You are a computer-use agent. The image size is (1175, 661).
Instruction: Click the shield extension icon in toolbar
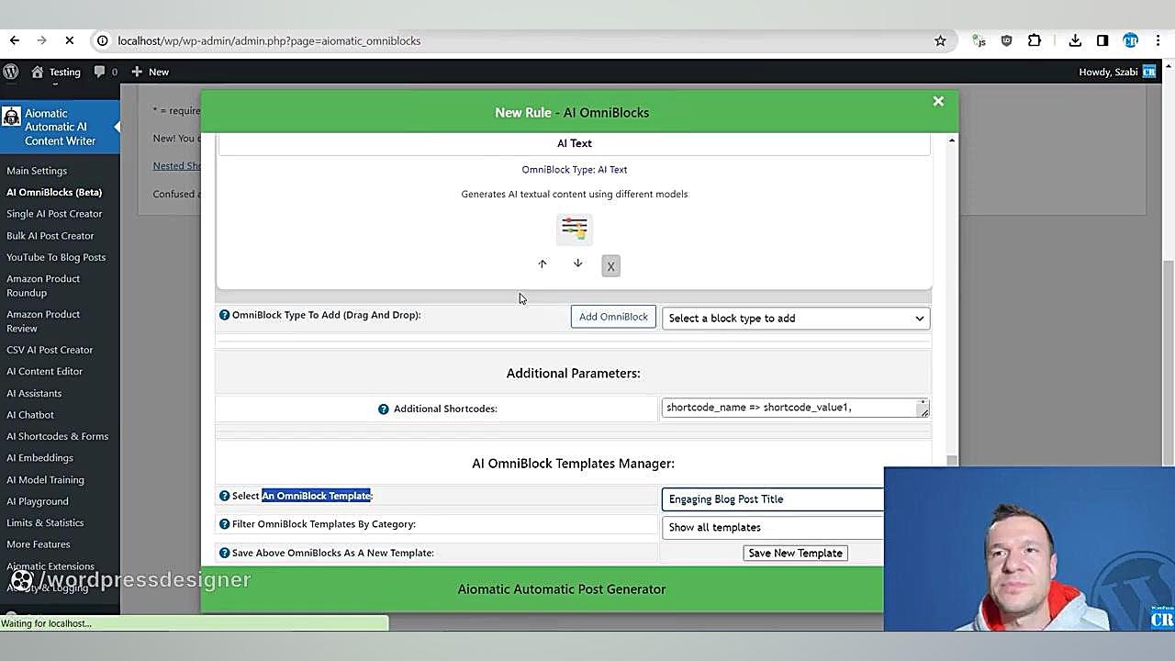pyautogui.click(x=1007, y=40)
